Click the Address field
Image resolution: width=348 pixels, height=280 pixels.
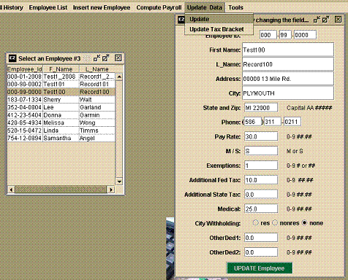(x=288, y=79)
